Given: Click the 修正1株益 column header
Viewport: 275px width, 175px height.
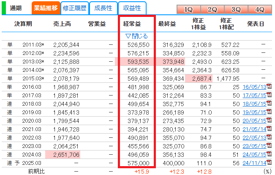Looking at the screenshot, I should (x=199, y=24).
